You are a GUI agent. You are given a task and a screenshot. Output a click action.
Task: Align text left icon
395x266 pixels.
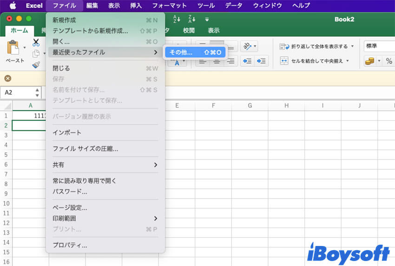(203, 61)
